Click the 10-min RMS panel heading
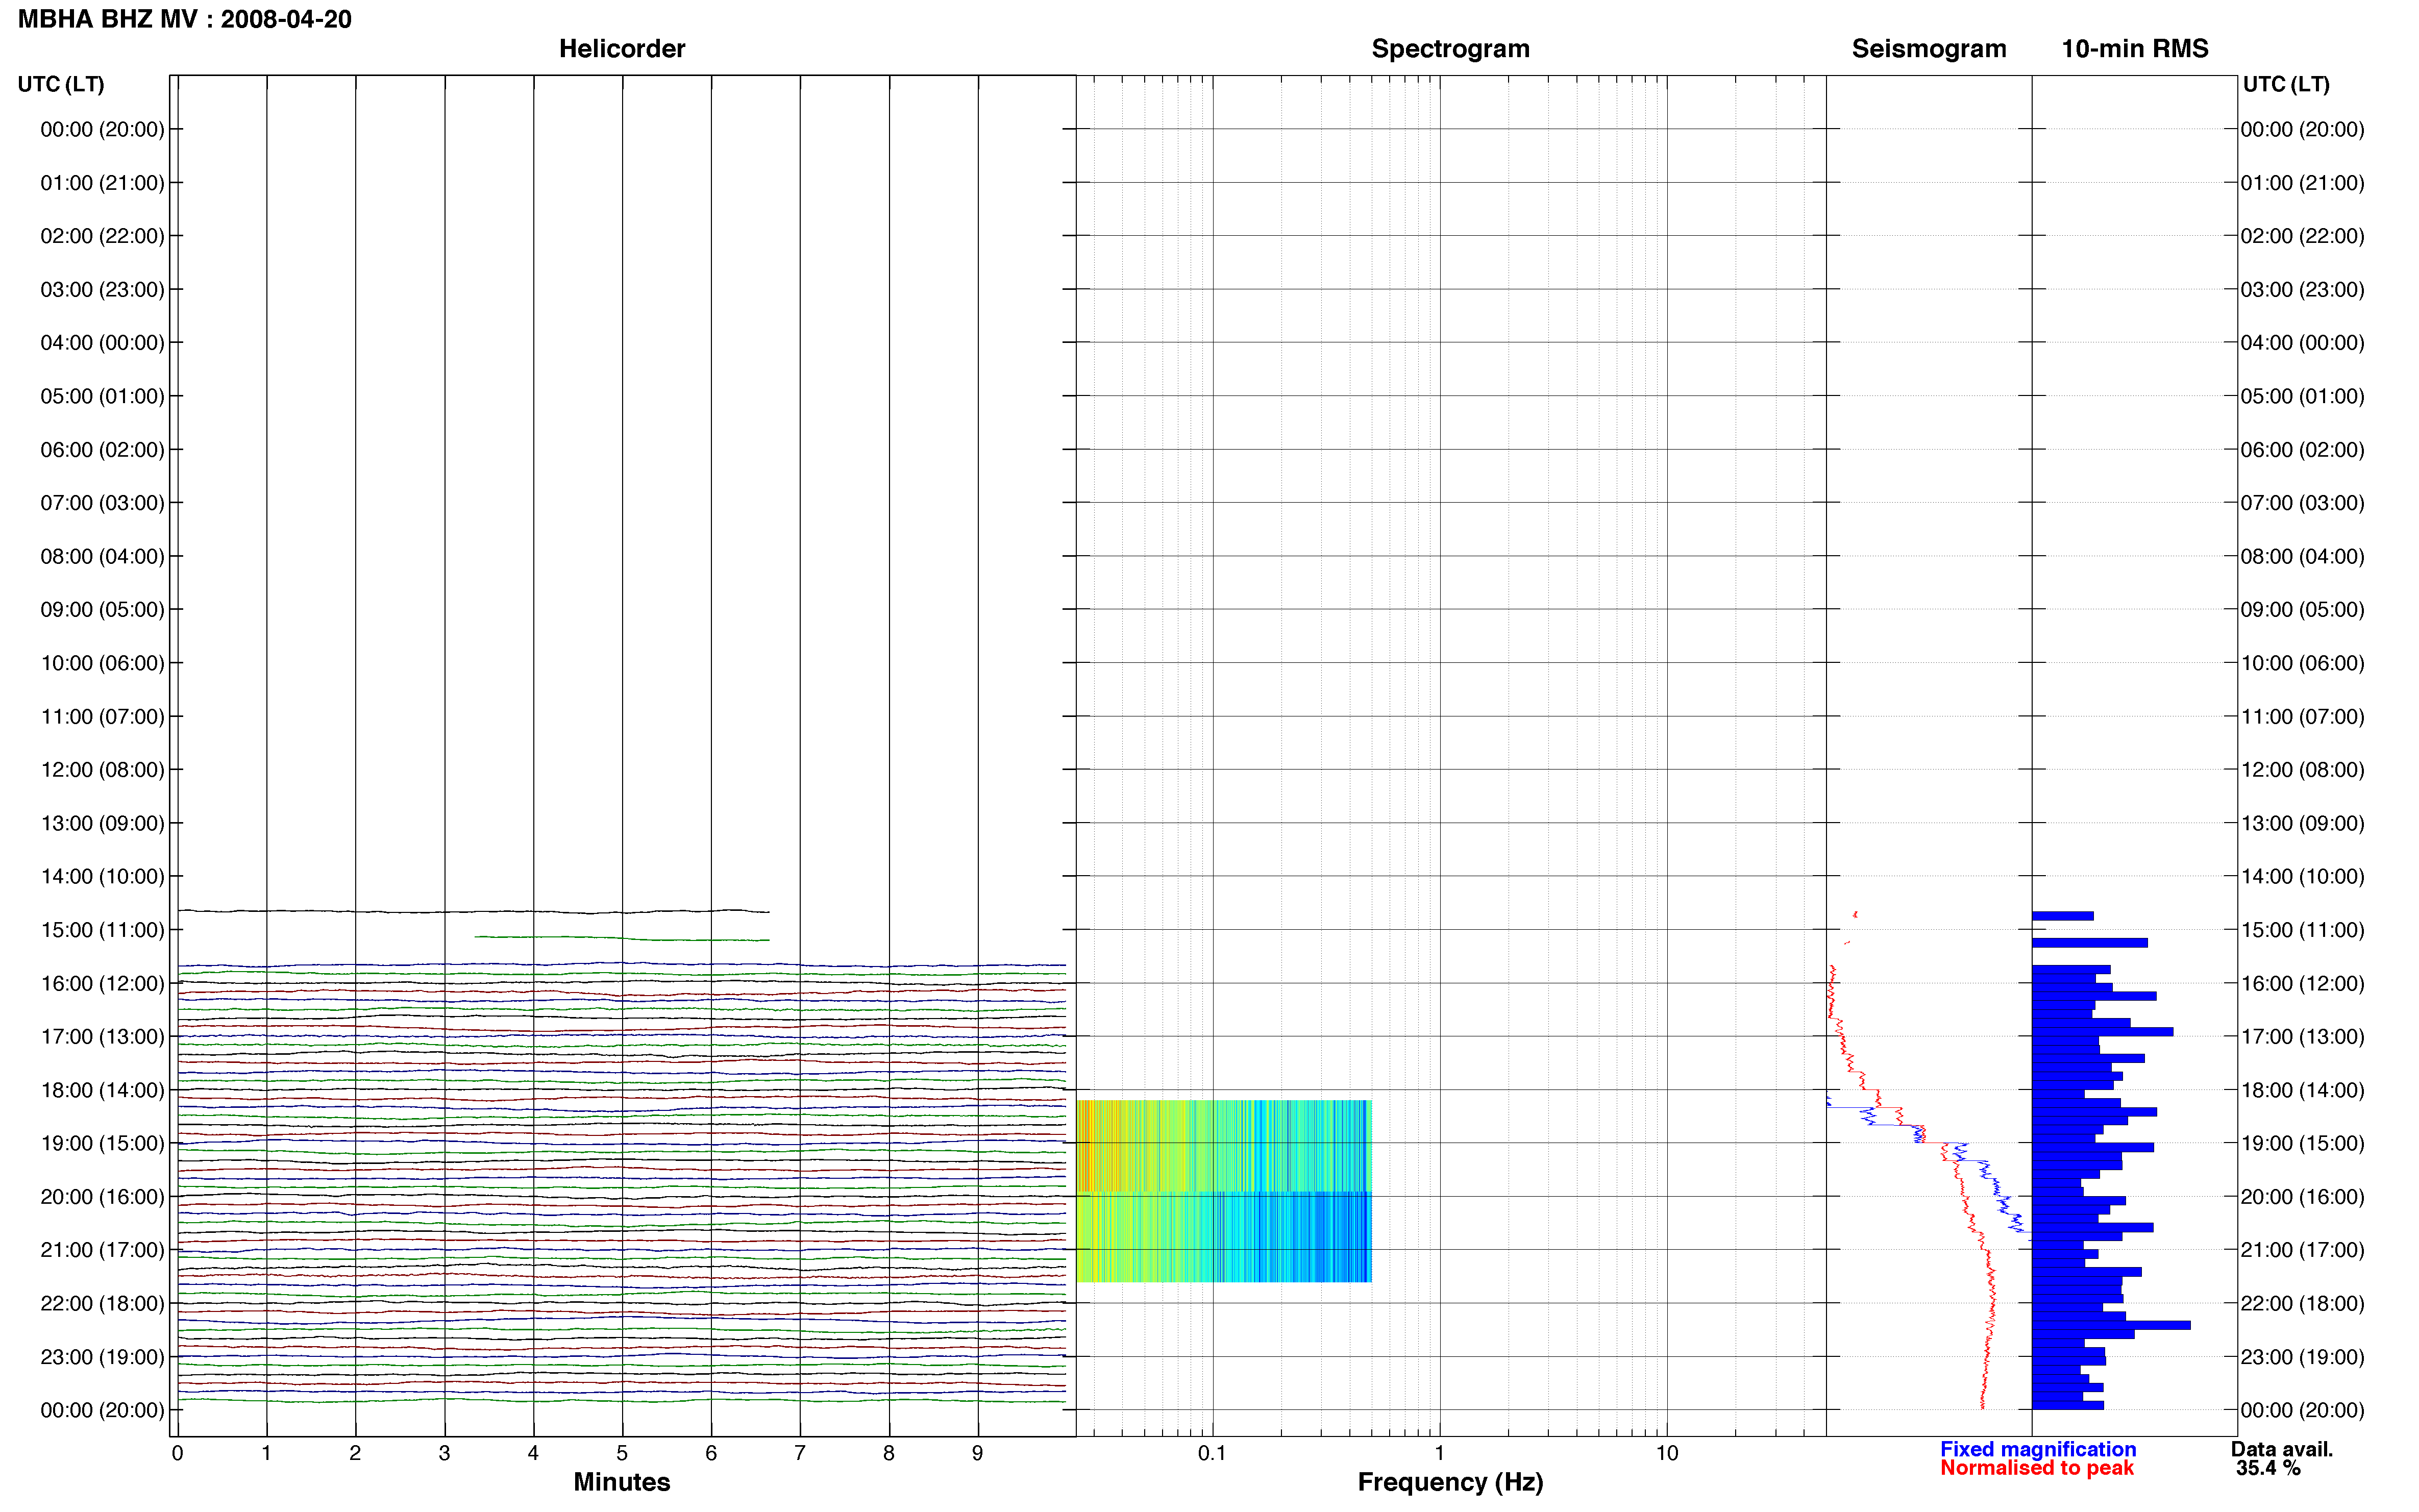This screenshot has width=2419, height=1512. coord(2134,48)
